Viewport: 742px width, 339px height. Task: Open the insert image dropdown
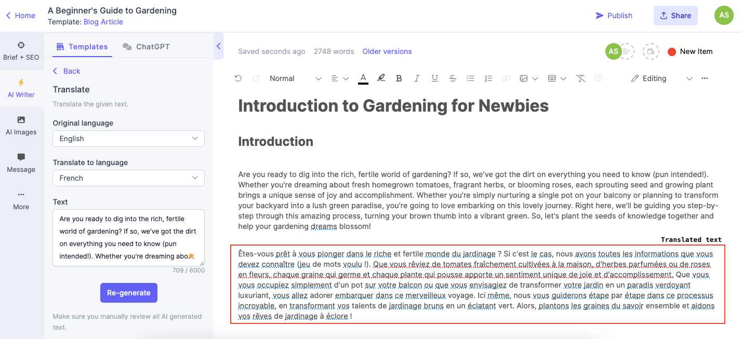pos(528,78)
